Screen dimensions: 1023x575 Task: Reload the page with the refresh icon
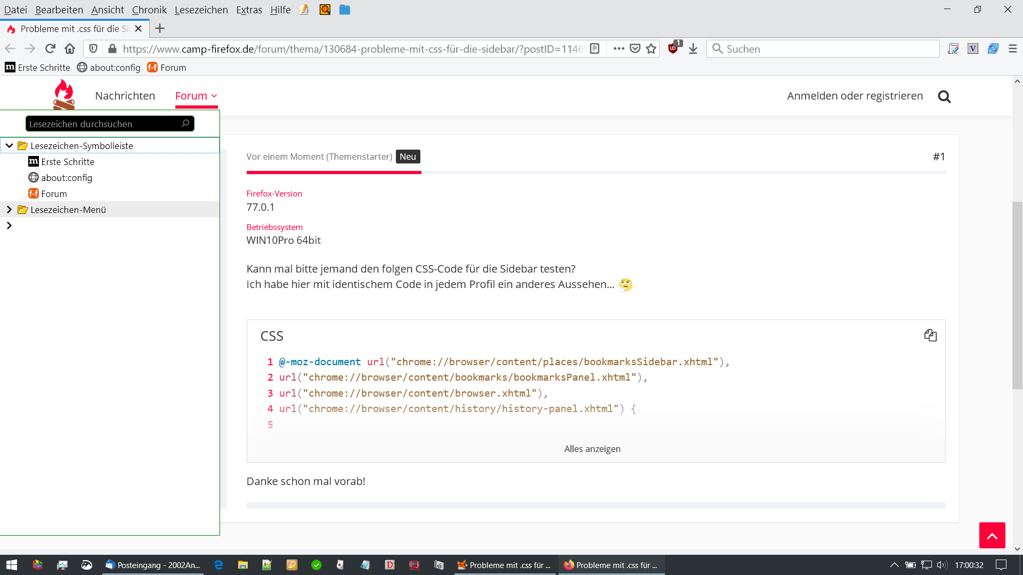[50, 49]
